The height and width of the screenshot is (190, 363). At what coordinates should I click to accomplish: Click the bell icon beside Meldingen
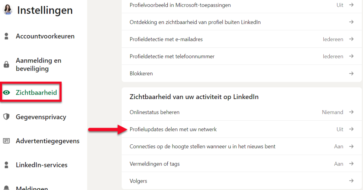click(x=6, y=188)
